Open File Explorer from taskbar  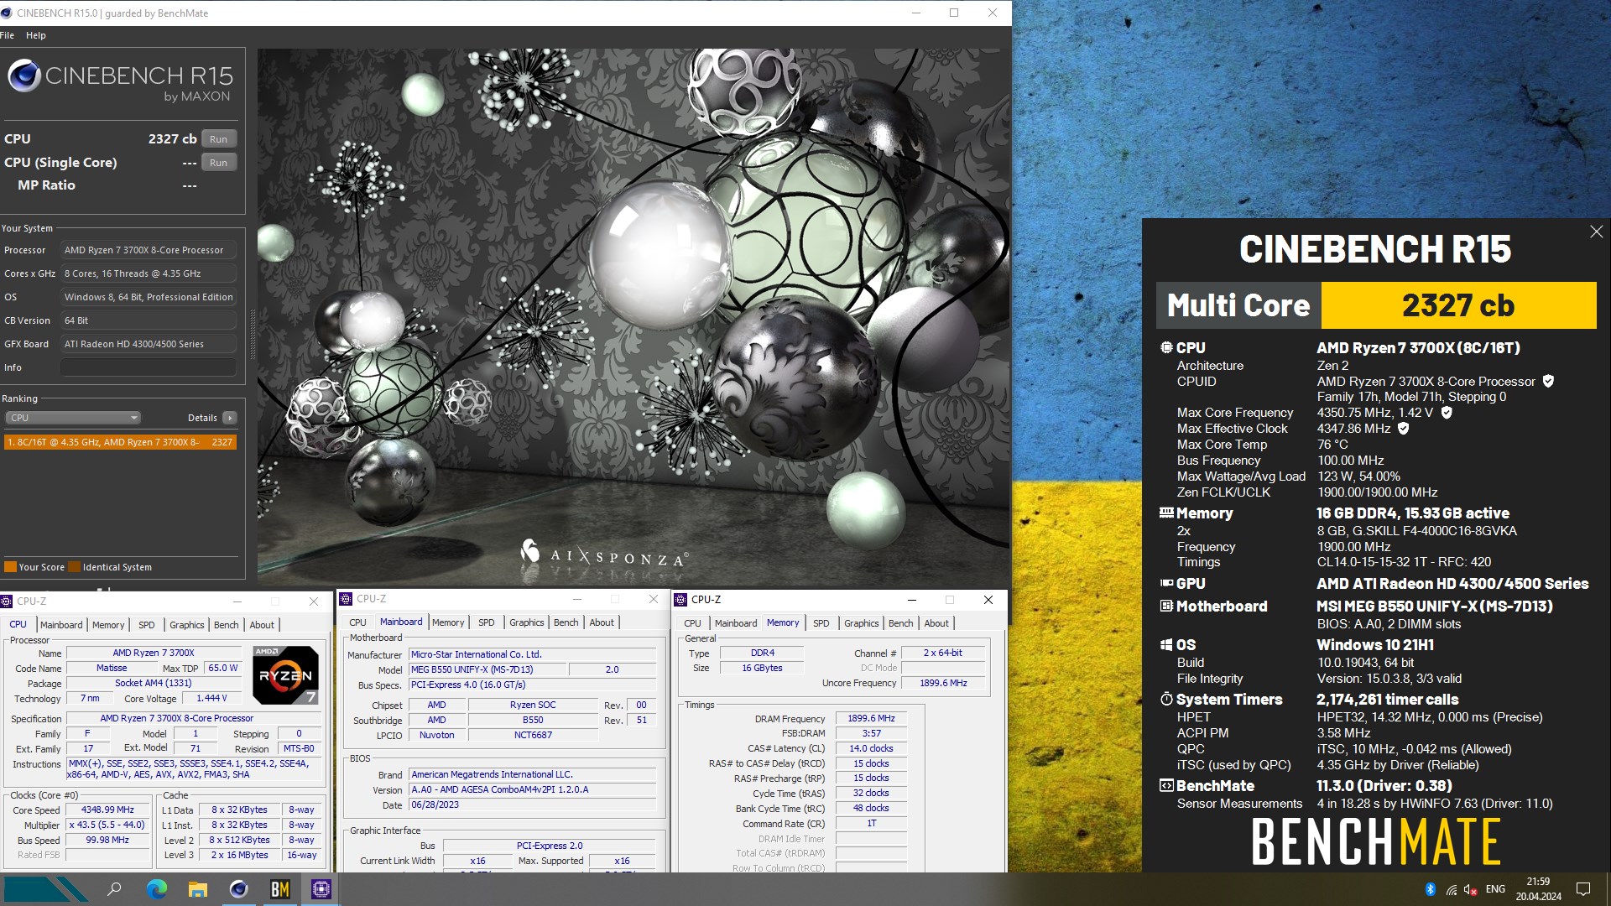pos(197,889)
